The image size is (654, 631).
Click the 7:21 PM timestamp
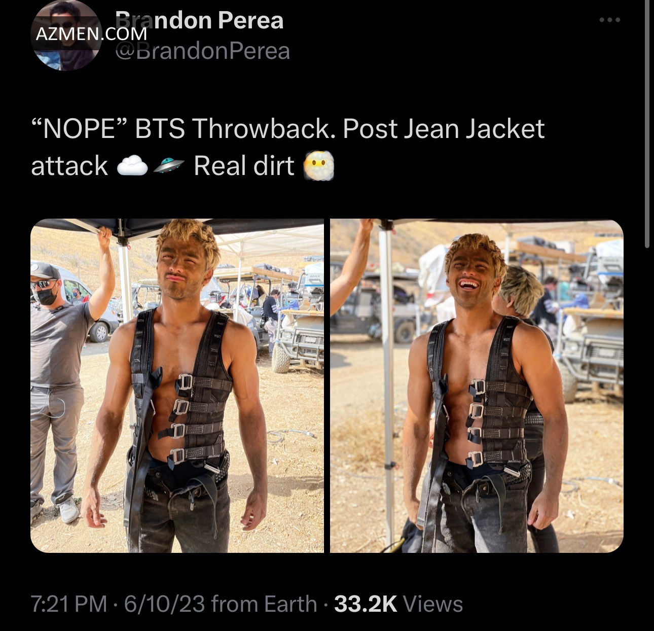pos(69,604)
